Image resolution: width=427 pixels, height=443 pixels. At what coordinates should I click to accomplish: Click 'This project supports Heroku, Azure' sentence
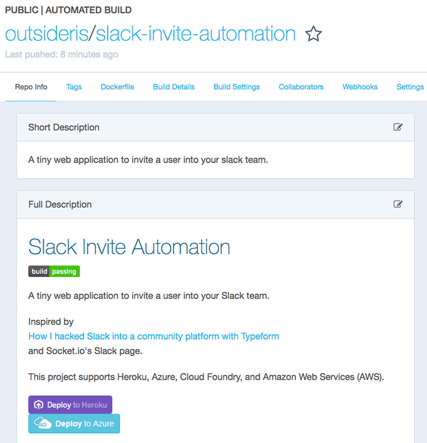click(206, 377)
